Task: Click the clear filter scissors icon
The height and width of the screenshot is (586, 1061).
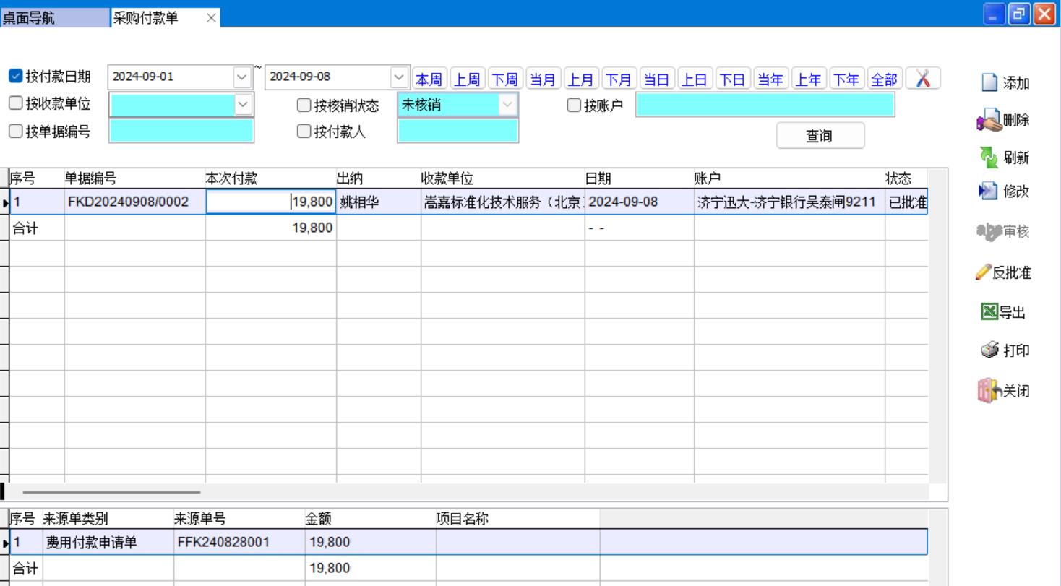Action: tap(923, 79)
